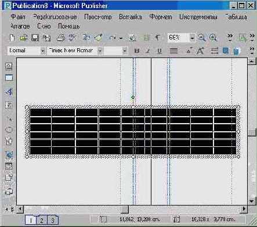Open the Таблица menu
This screenshot has height=227, width=257.
pyautogui.click(x=236, y=17)
